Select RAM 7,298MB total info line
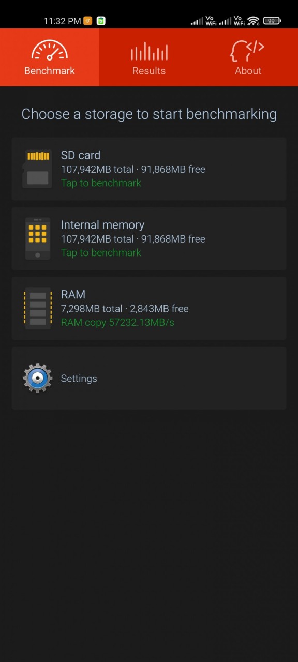 125,309
